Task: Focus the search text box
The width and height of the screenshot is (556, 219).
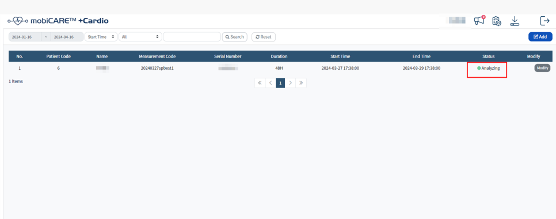Action: coord(192,37)
